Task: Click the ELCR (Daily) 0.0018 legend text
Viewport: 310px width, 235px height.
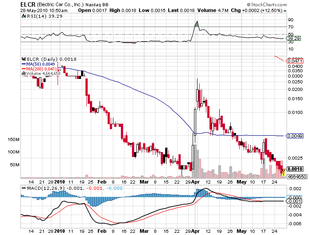Action: [x=52, y=59]
